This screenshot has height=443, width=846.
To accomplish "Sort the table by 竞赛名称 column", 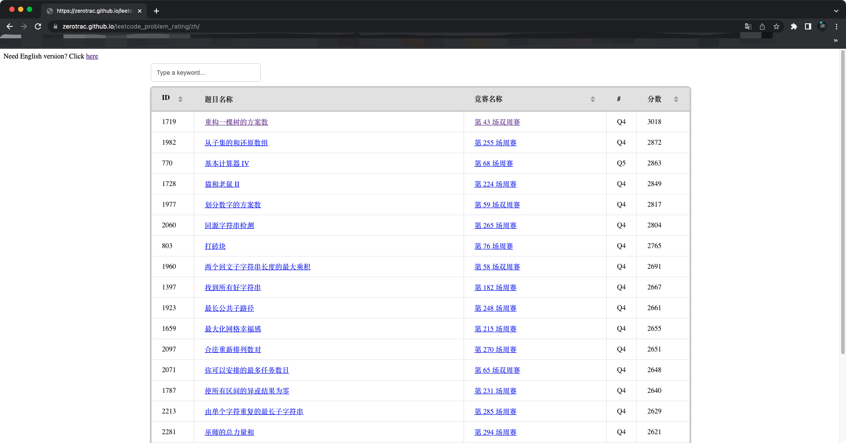I will click(592, 99).
